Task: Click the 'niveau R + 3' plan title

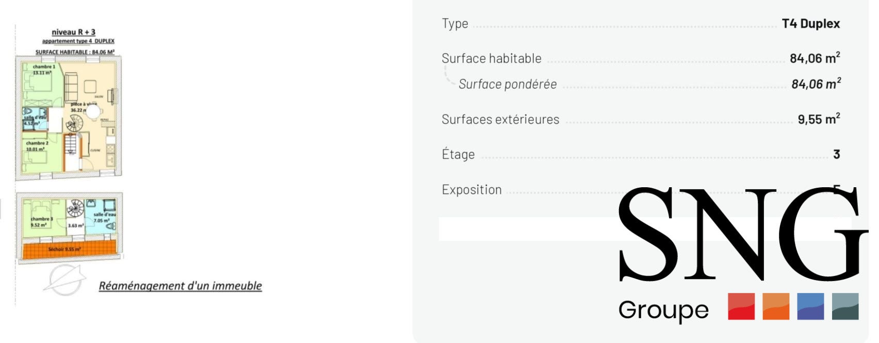Action: [73, 32]
